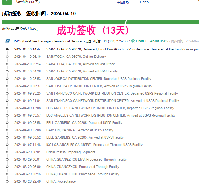The image size is (199, 189).
Task: Click the SARATOGA Out for Delivery event text
Action: [x=76, y=57]
